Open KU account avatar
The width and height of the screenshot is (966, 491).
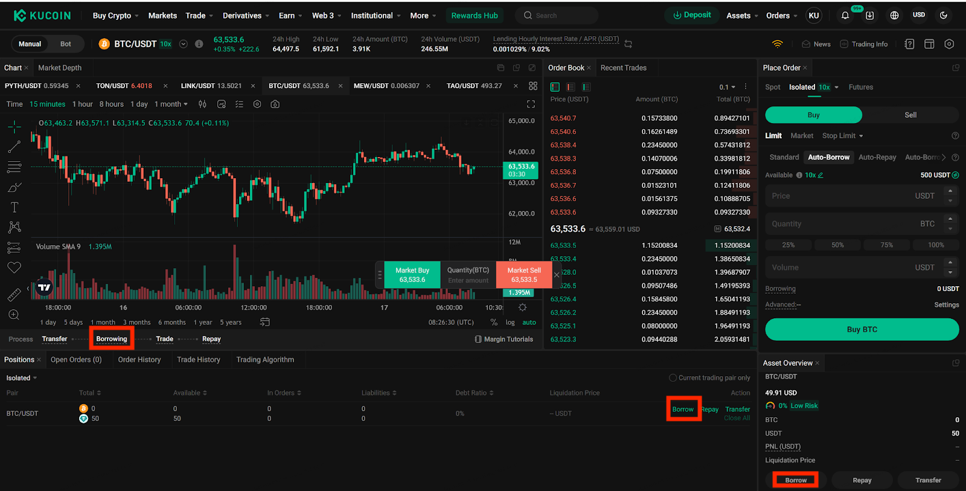coord(814,16)
